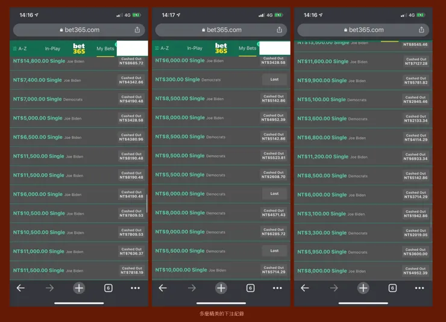Open the NT$3,600.00 Single Democrats bet
446x322 pixels.
click(x=363, y=119)
